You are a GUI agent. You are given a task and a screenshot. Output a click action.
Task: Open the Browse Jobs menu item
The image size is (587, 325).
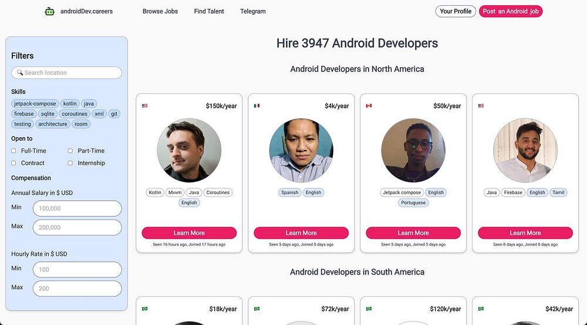[160, 12]
